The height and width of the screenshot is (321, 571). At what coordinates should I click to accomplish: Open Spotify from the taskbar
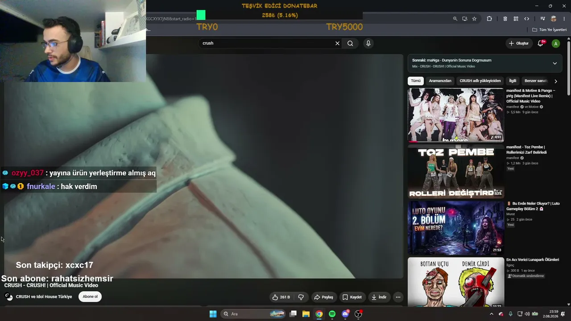coord(332,314)
